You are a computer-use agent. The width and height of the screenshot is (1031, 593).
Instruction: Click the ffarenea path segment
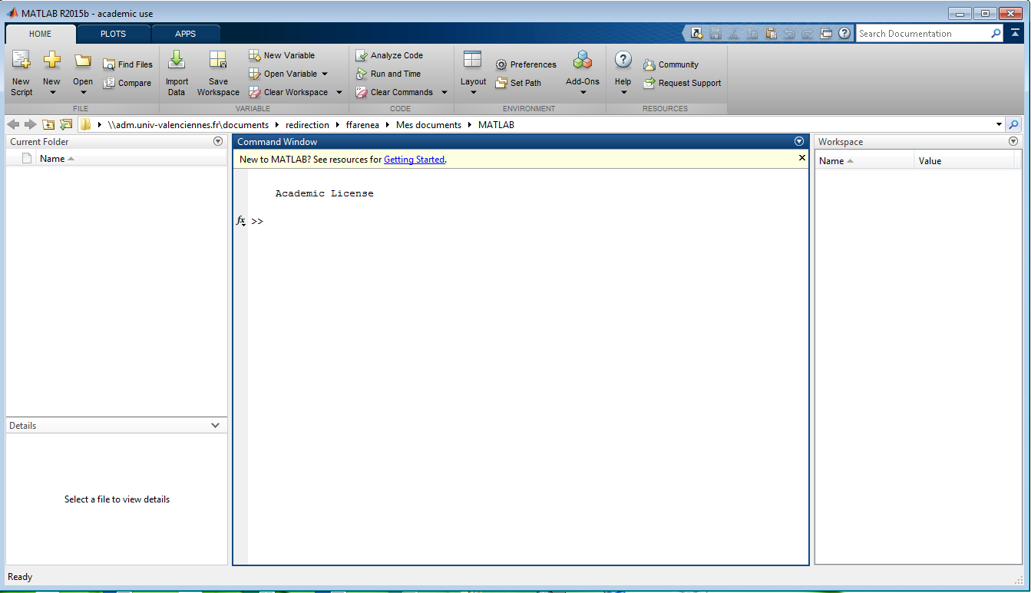point(362,124)
